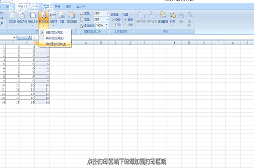Open the 金山PDF ribbon tab
The height and width of the screenshot is (168, 254).
tap(81, 6)
